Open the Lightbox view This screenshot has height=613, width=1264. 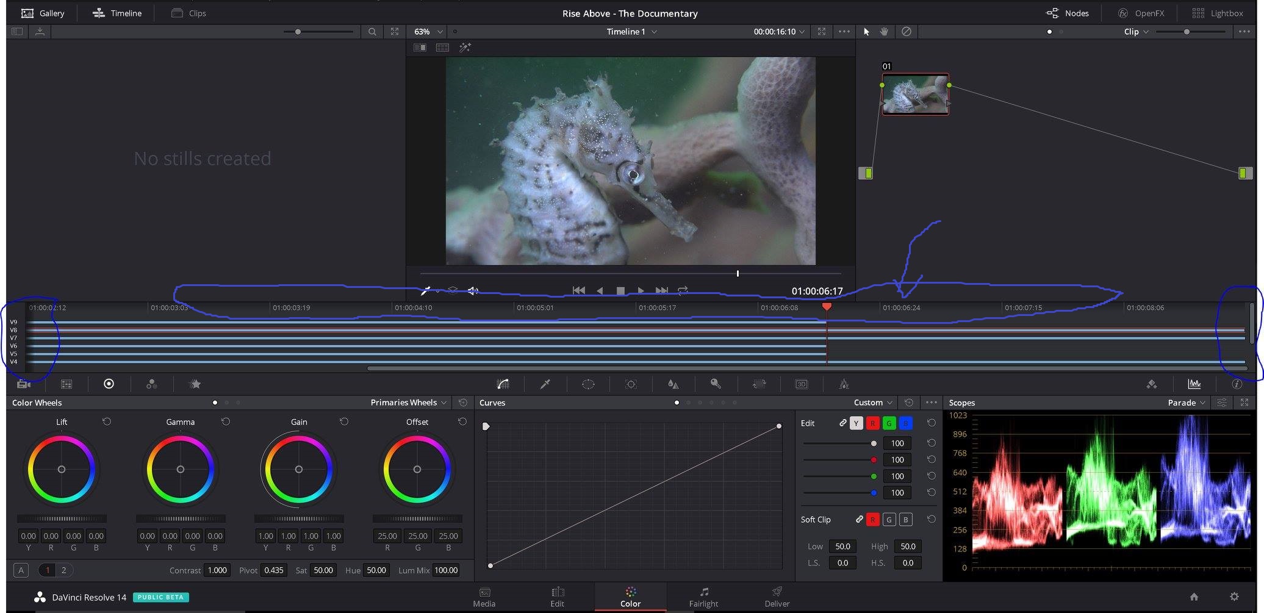coord(1218,13)
